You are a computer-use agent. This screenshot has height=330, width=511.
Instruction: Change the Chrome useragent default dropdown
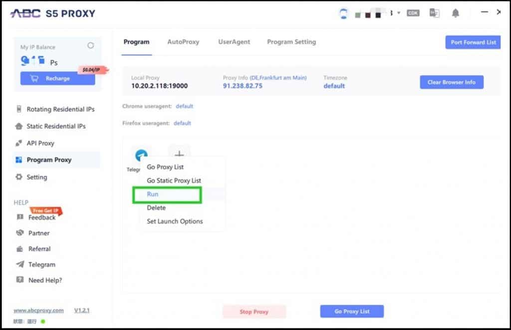point(184,106)
